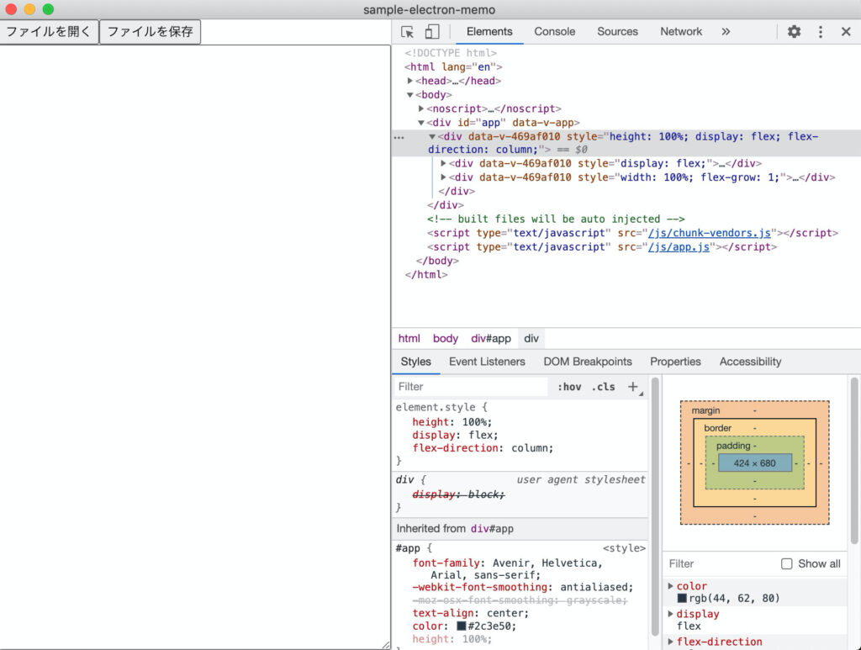Open DevTools settings gear
The image size is (861, 650).
pos(794,32)
